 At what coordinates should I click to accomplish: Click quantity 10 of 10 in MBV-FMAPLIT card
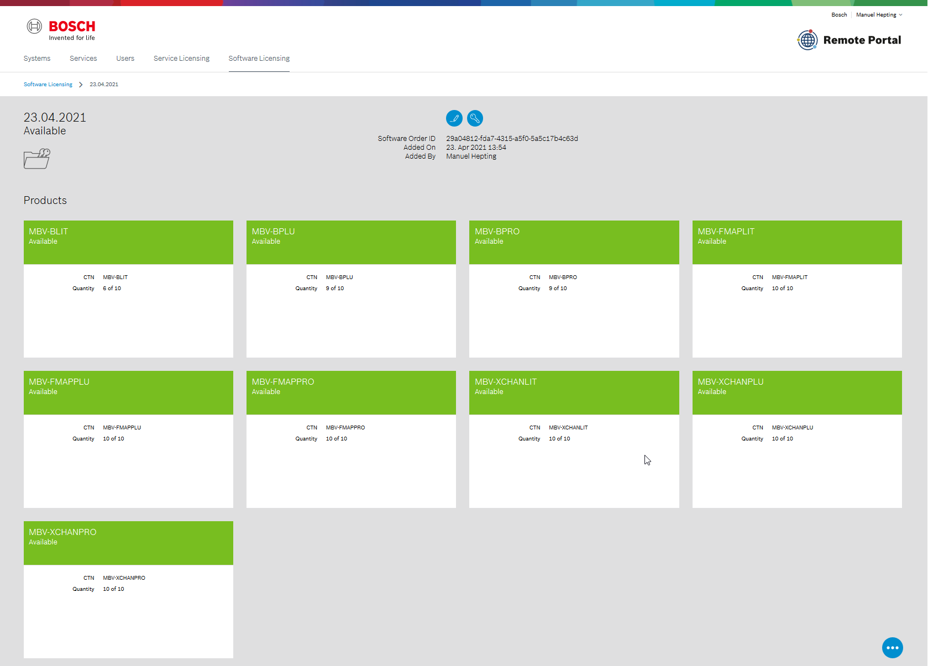pos(783,289)
